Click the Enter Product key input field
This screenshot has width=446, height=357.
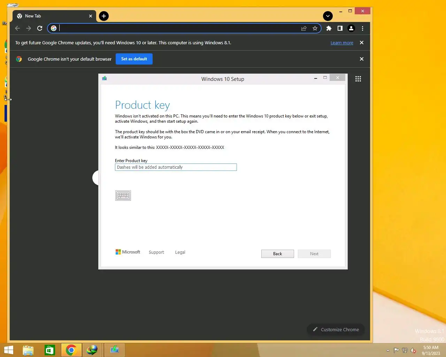(x=176, y=167)
